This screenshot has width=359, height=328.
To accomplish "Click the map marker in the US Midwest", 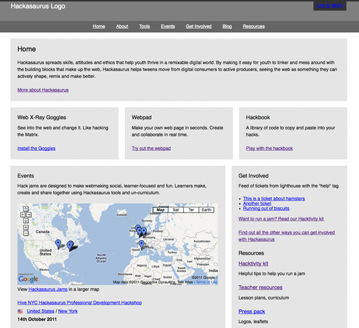I will coord(58,244).
